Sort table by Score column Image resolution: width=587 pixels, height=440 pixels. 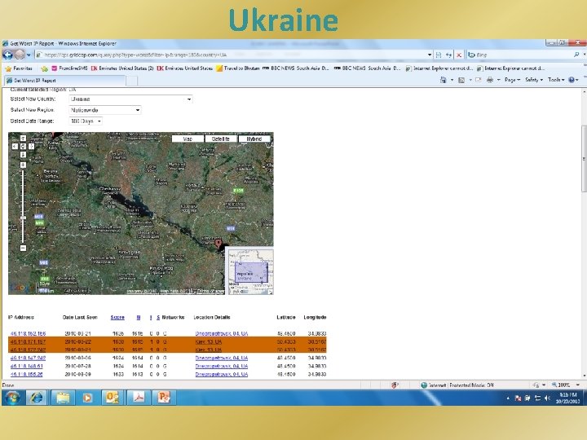click(x=117, y=317)
